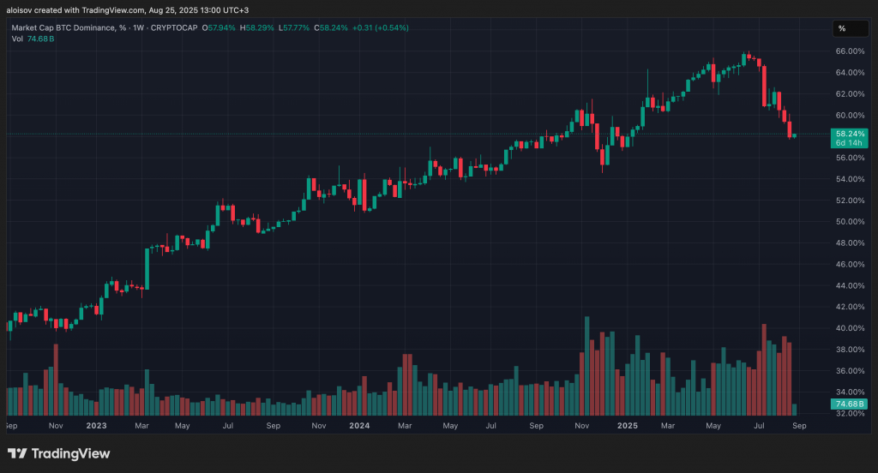This screenshot has width=878, height=473.
Task: Click the 46.00% price axis label
Action: point(850,264)
